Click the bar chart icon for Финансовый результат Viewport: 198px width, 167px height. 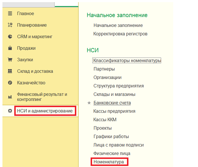(10, 97)
